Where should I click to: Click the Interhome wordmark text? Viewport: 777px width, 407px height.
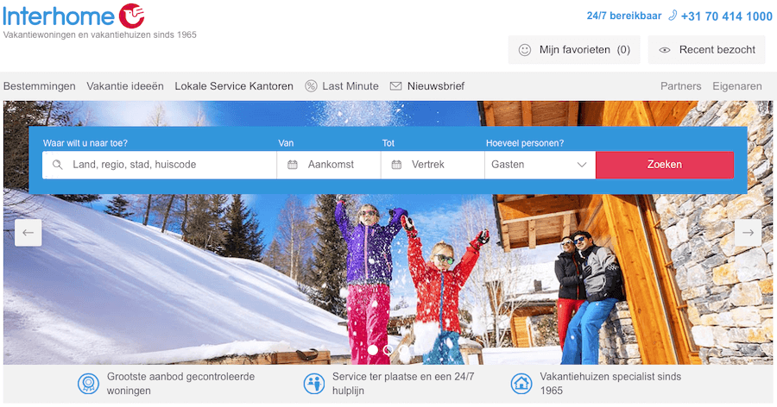59,16
